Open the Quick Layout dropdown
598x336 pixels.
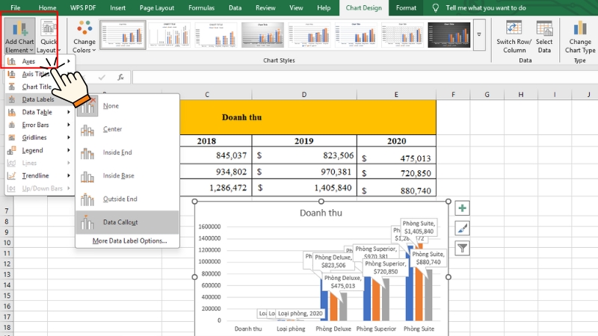click(49, 37)
